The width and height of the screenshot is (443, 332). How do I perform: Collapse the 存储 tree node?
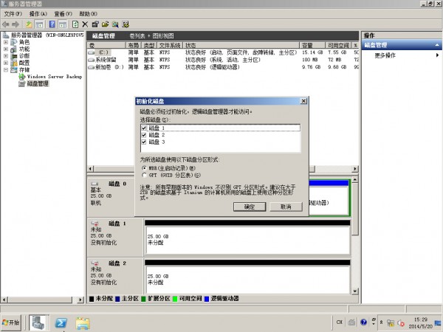click(6, 69)
